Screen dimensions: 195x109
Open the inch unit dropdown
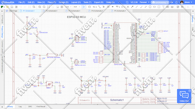pos(77,7)
